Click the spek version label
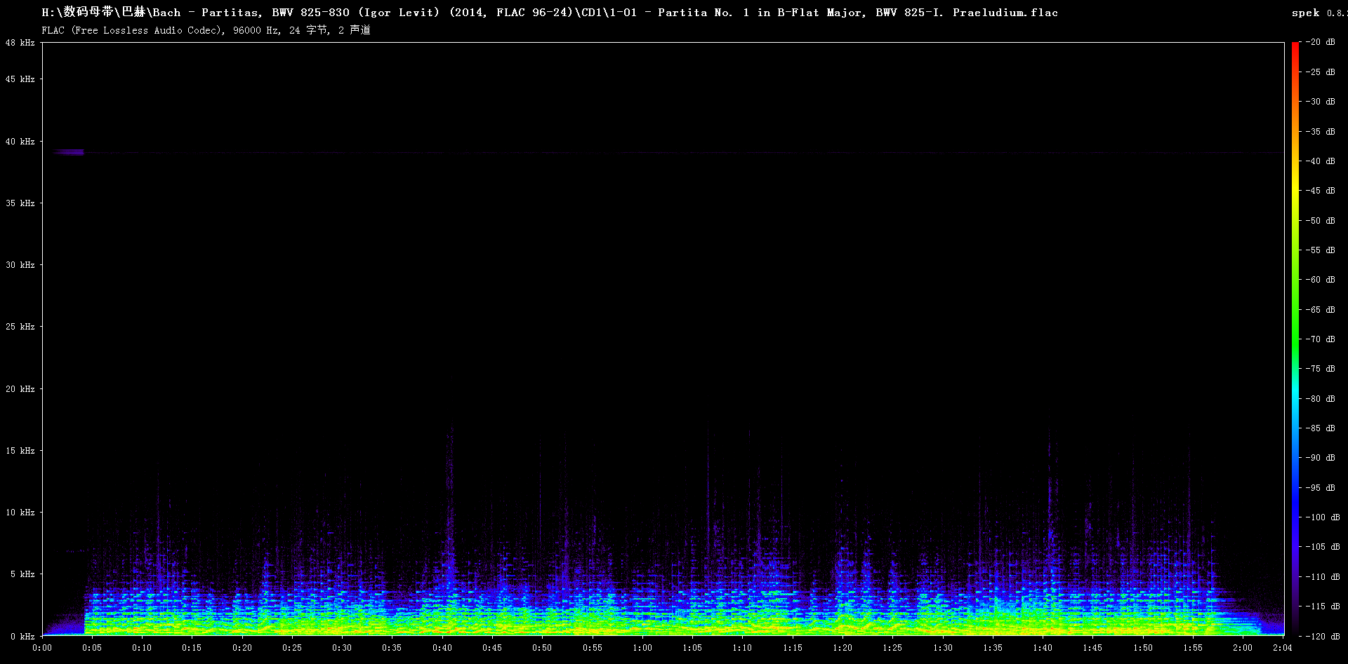Viewport: 1348px width, 664px height. coord(1317,13)
